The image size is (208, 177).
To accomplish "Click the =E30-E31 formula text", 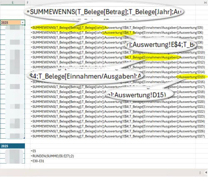I will 37,161.
